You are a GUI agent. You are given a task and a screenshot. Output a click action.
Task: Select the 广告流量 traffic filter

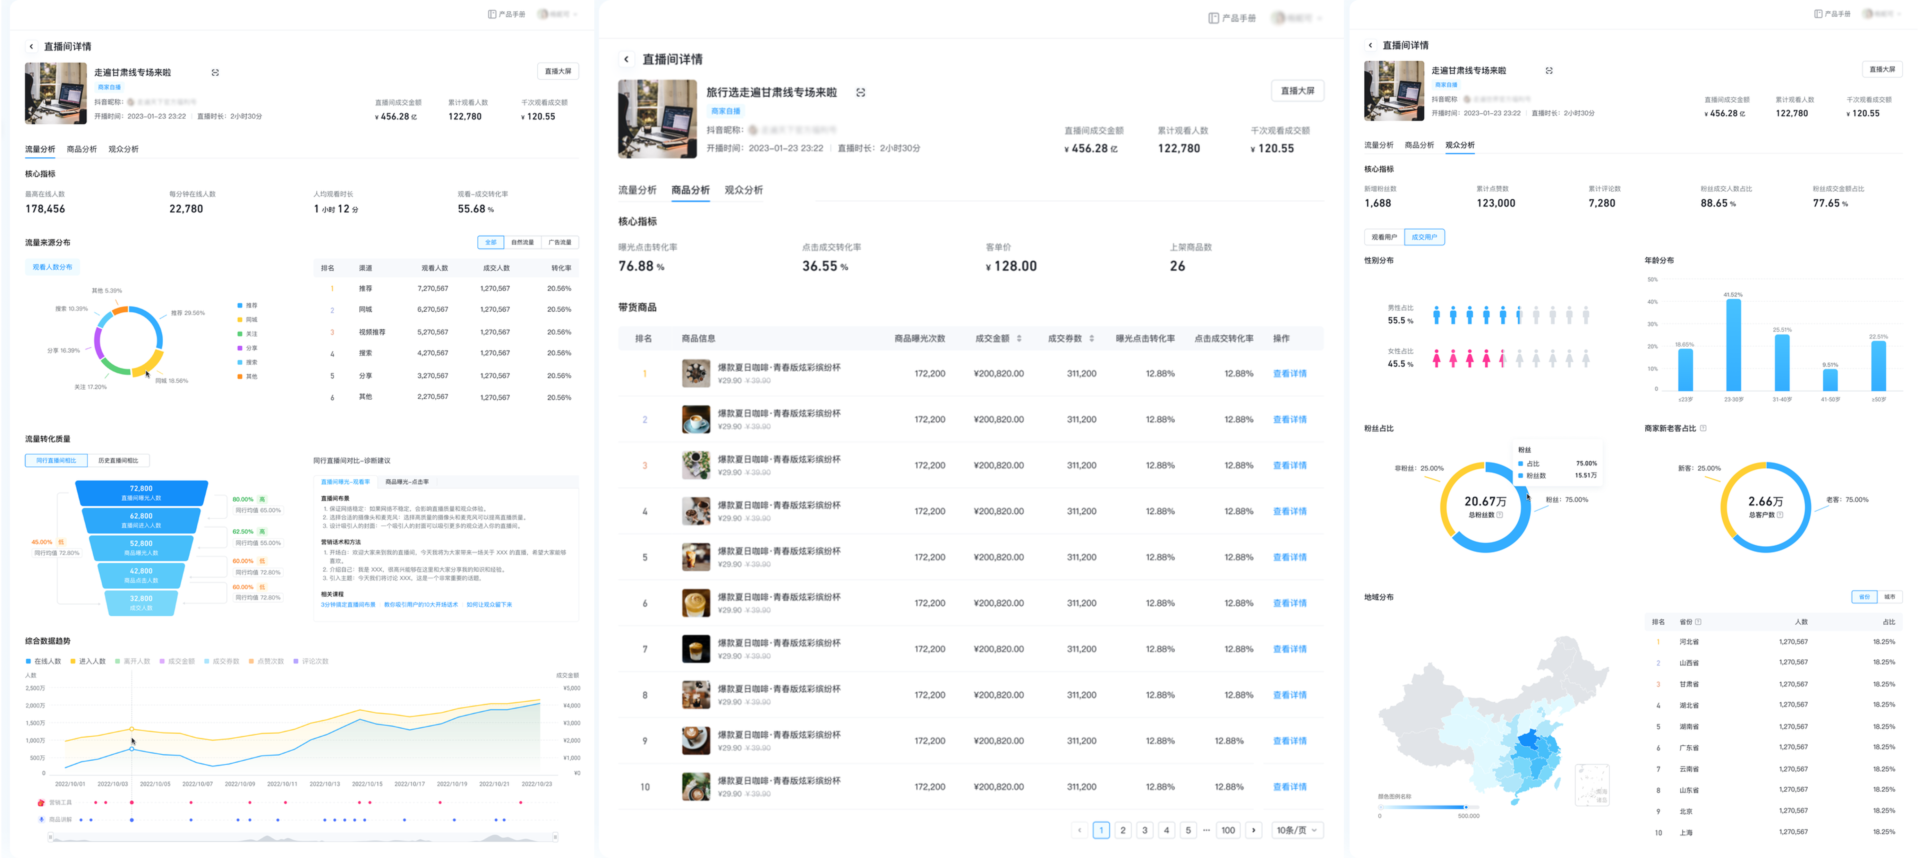point(560,242)
